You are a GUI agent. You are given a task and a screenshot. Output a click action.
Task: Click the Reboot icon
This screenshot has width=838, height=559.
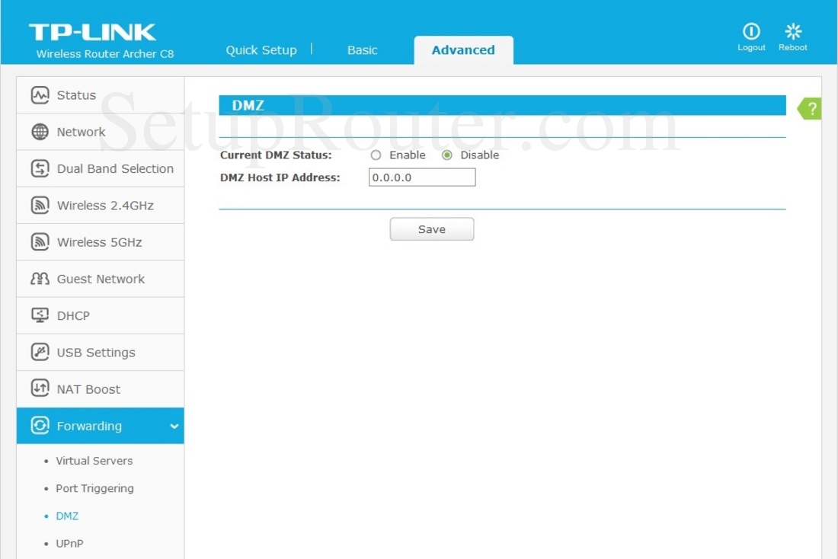pos(792,30)
